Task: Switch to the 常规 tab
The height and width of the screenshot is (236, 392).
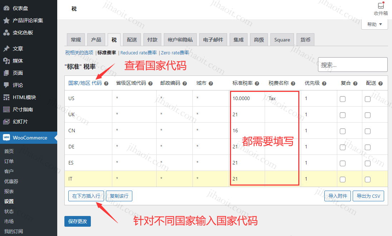Action: (76, 40)
